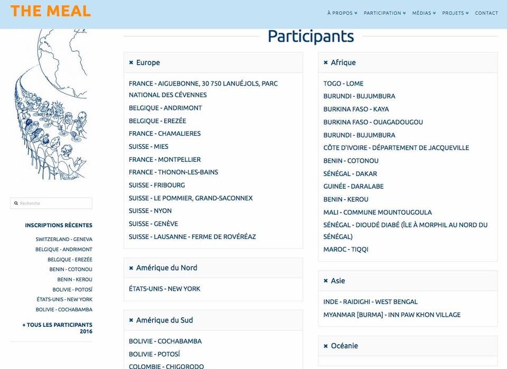Collapse the Océanie section with its x icon
The width and height of the screenshot is (507, 369).
pyautogui.click(x=326, y=346)
